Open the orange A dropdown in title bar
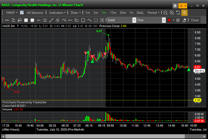 183,6
